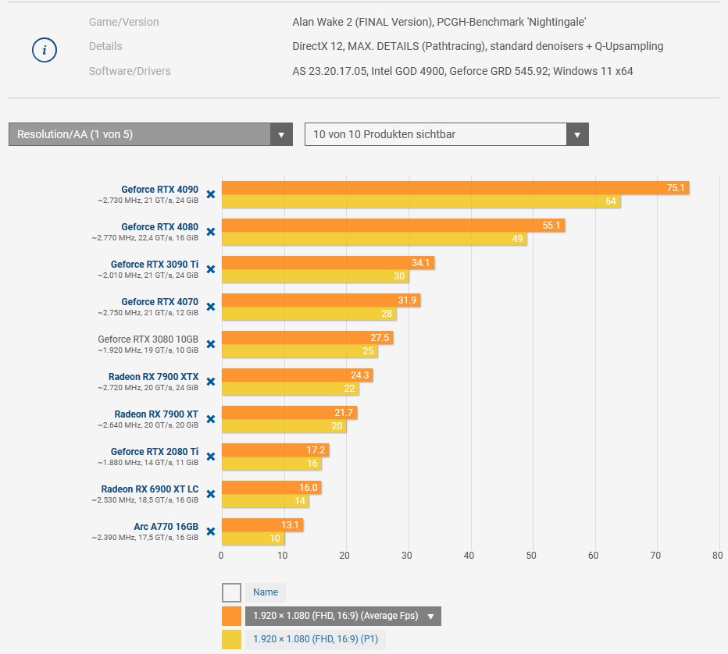This screenshot has height=654, width=728.
Task: Open the Radeon RX 7900 XT link
Action: pos(156,414)
